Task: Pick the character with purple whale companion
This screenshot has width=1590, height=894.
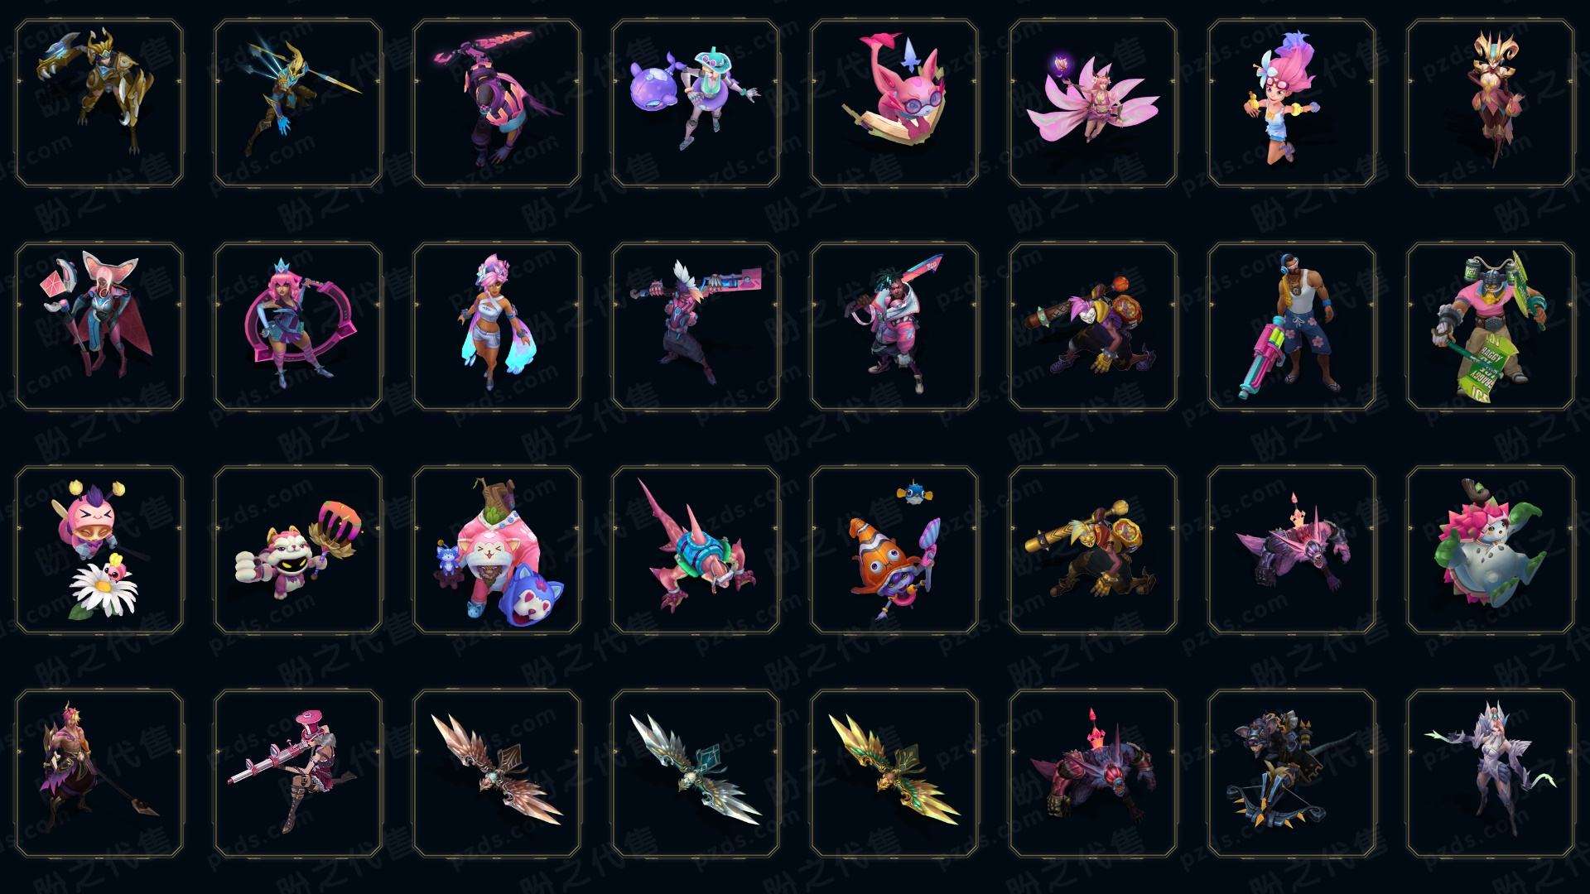Action: [696, 103]
